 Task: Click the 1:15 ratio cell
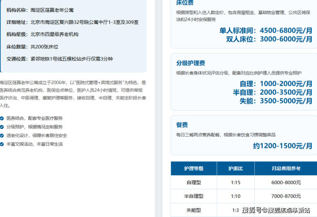point(236,182)
